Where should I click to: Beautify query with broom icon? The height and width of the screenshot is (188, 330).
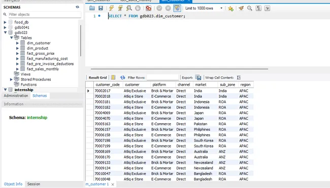tap(241, 8)
